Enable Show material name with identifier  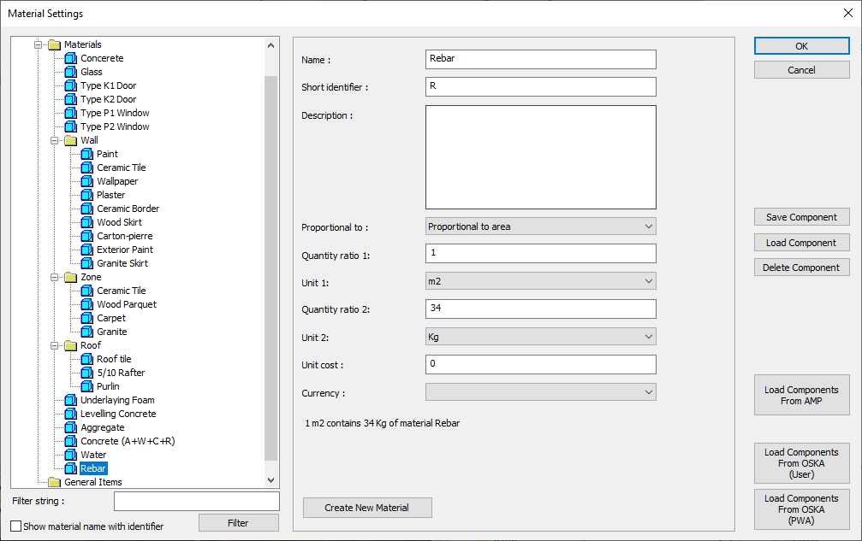click(16, 526)
